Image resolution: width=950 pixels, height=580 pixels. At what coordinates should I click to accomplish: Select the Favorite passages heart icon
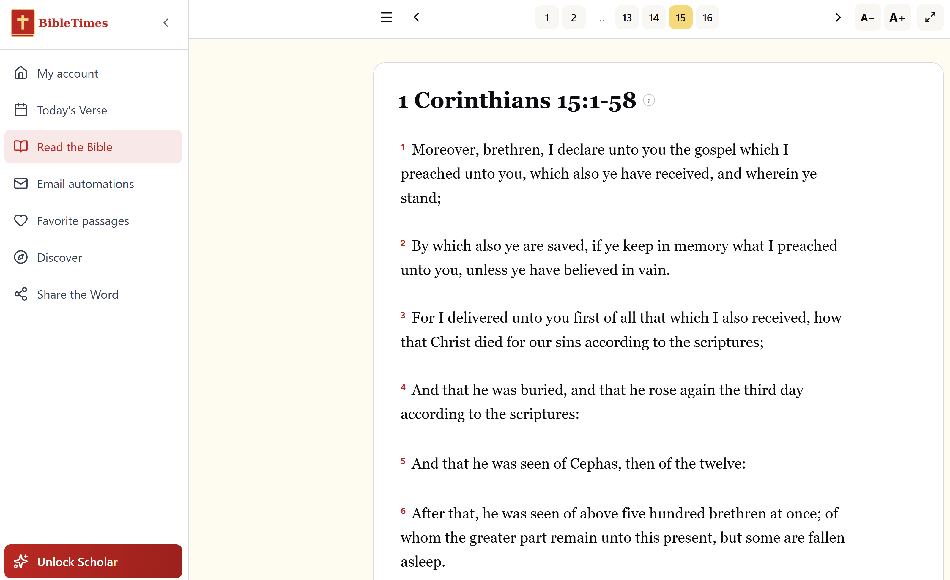coord(21,220)
